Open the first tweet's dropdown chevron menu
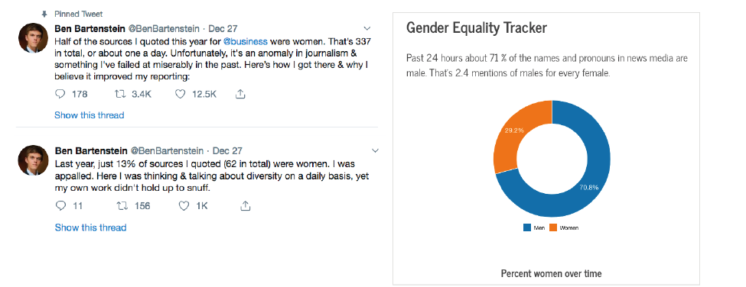The image size is (746, 287). [366, 28]
